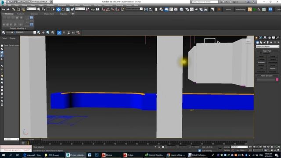Toggle Spinner Snap
Viewport: 281px width, 158px height.
pos(117,9)
